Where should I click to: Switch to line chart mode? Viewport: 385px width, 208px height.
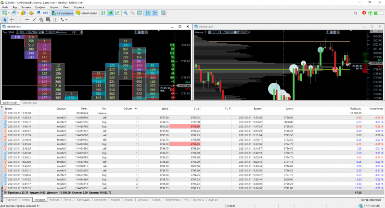[117, 13]
